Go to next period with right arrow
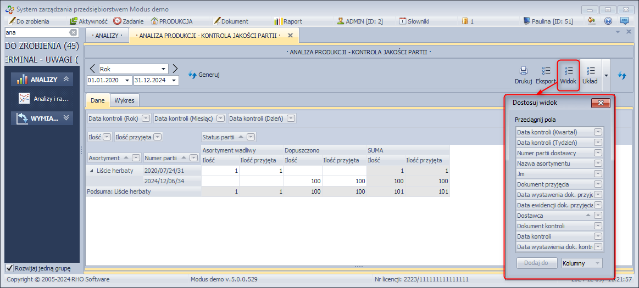 click(175, 69)
